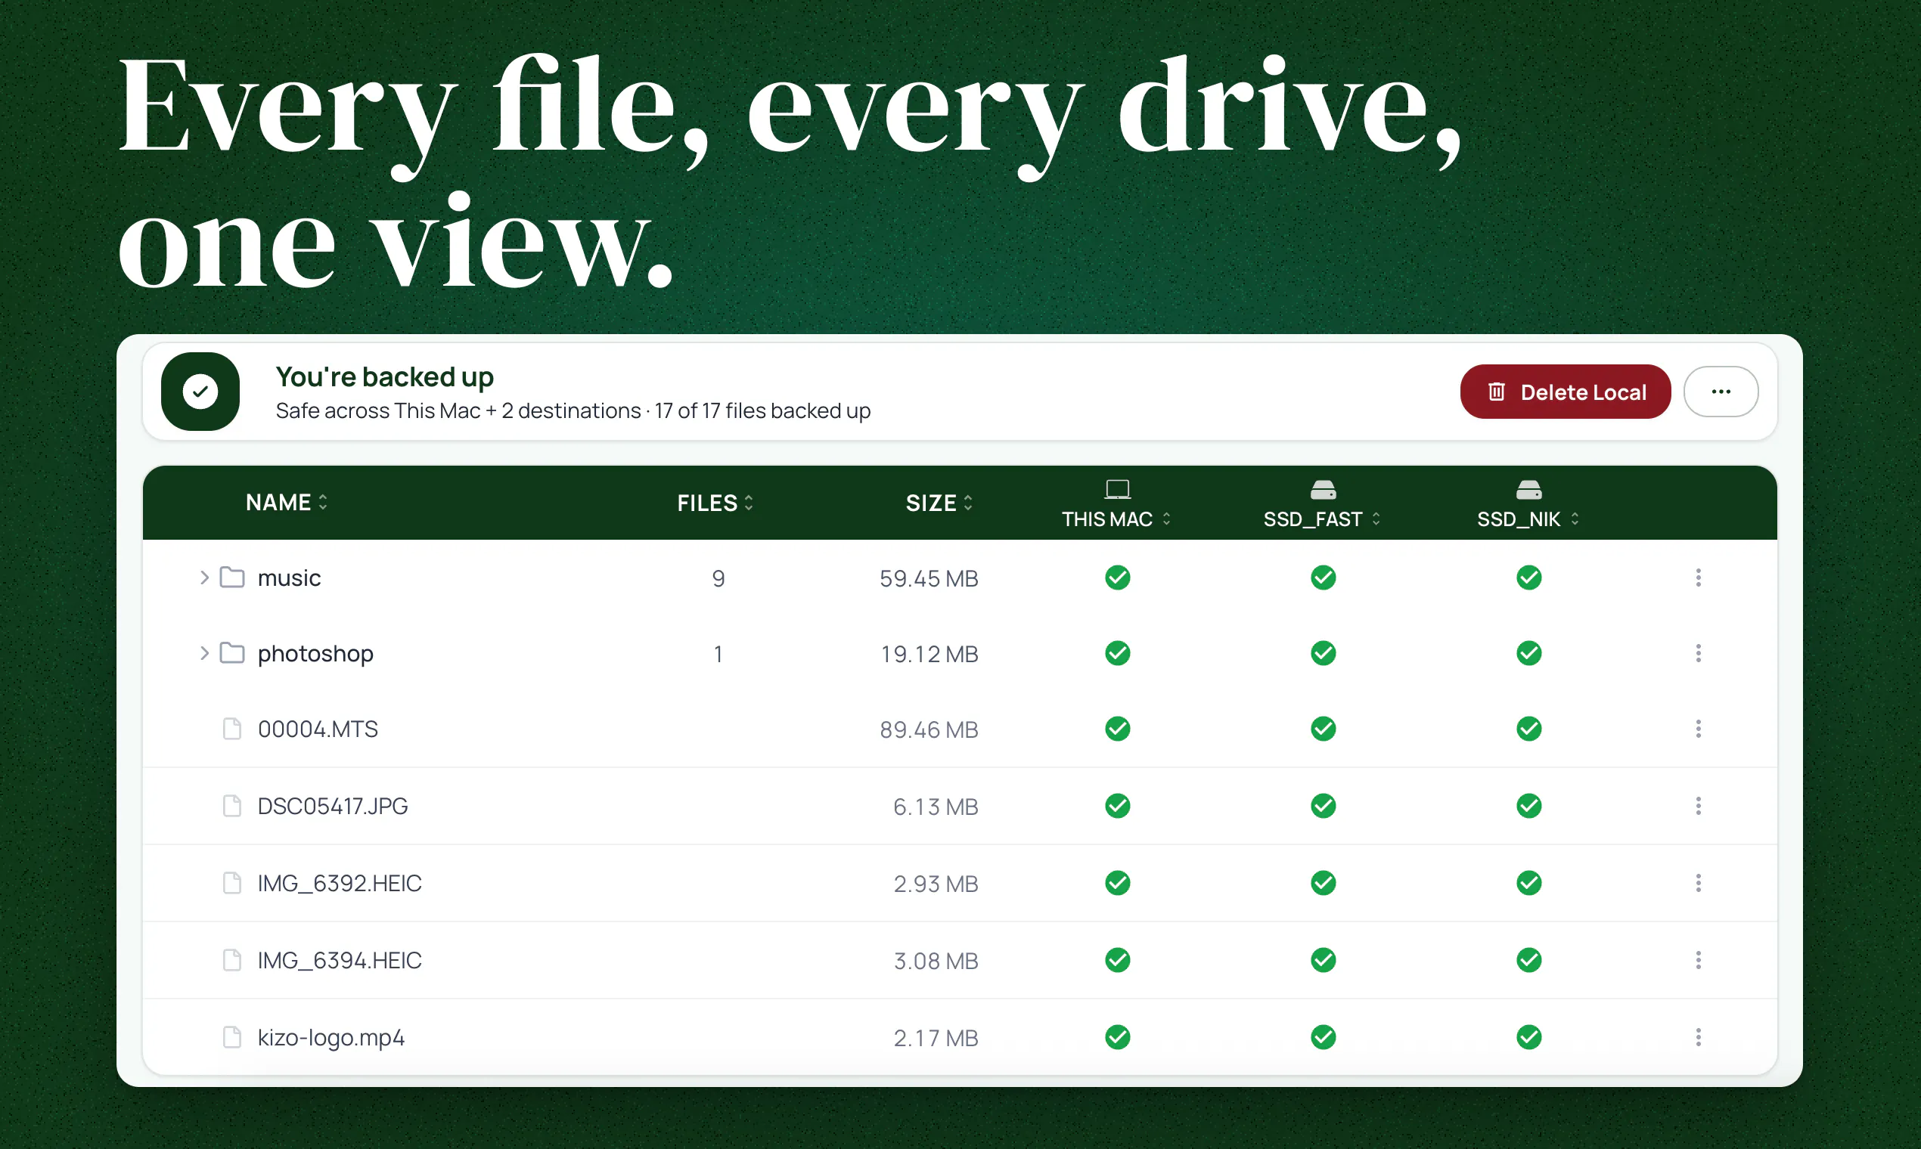Click DSC05417.JPG SSD_FAST checkmark
1921x1149 pixels.
[1323, 806]
